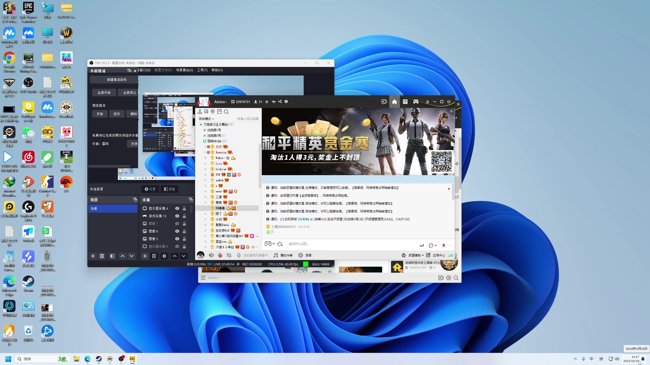650x365 pixels.
Task: Enter the 对战房1号 sub-channel
Action: 214,130
